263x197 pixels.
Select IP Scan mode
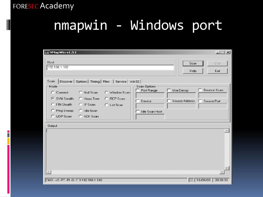coord(81,105)
